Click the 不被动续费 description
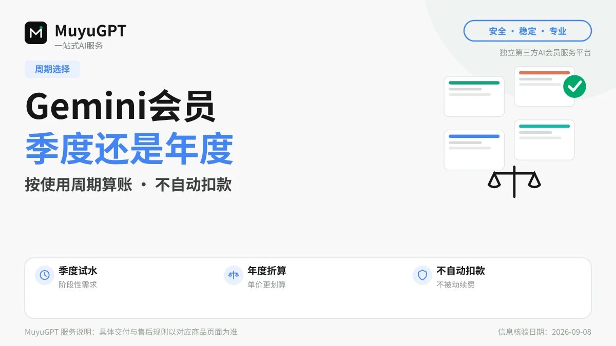The height and width of the screenshot is (346, 616). (x=455, y=284)
